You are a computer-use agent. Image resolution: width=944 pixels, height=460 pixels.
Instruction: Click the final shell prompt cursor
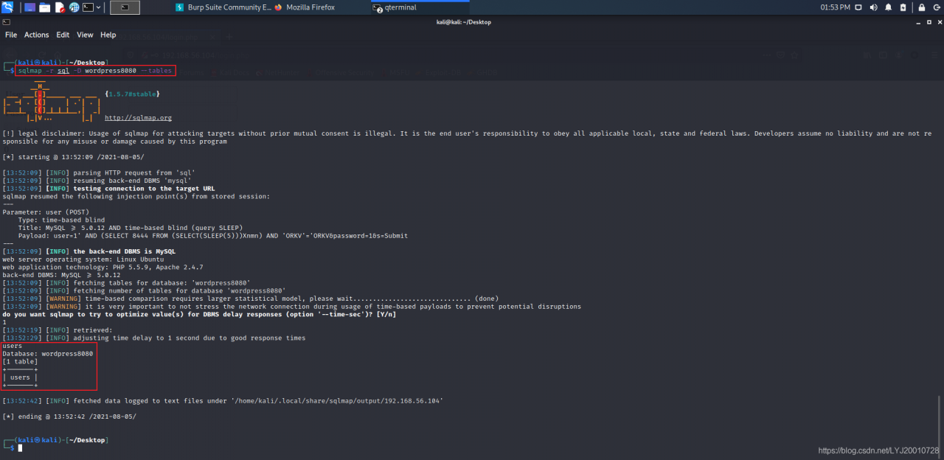(x=21, y=448)
